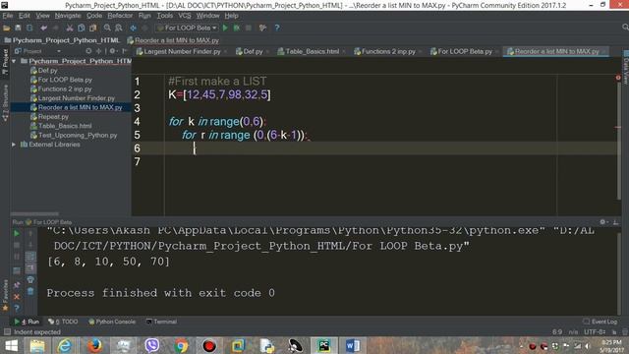This screenshot has width=629, height=354.
Task: Click the Undo arrow toolbar icon
Action: pyautogui.click(x=43, y=28)
